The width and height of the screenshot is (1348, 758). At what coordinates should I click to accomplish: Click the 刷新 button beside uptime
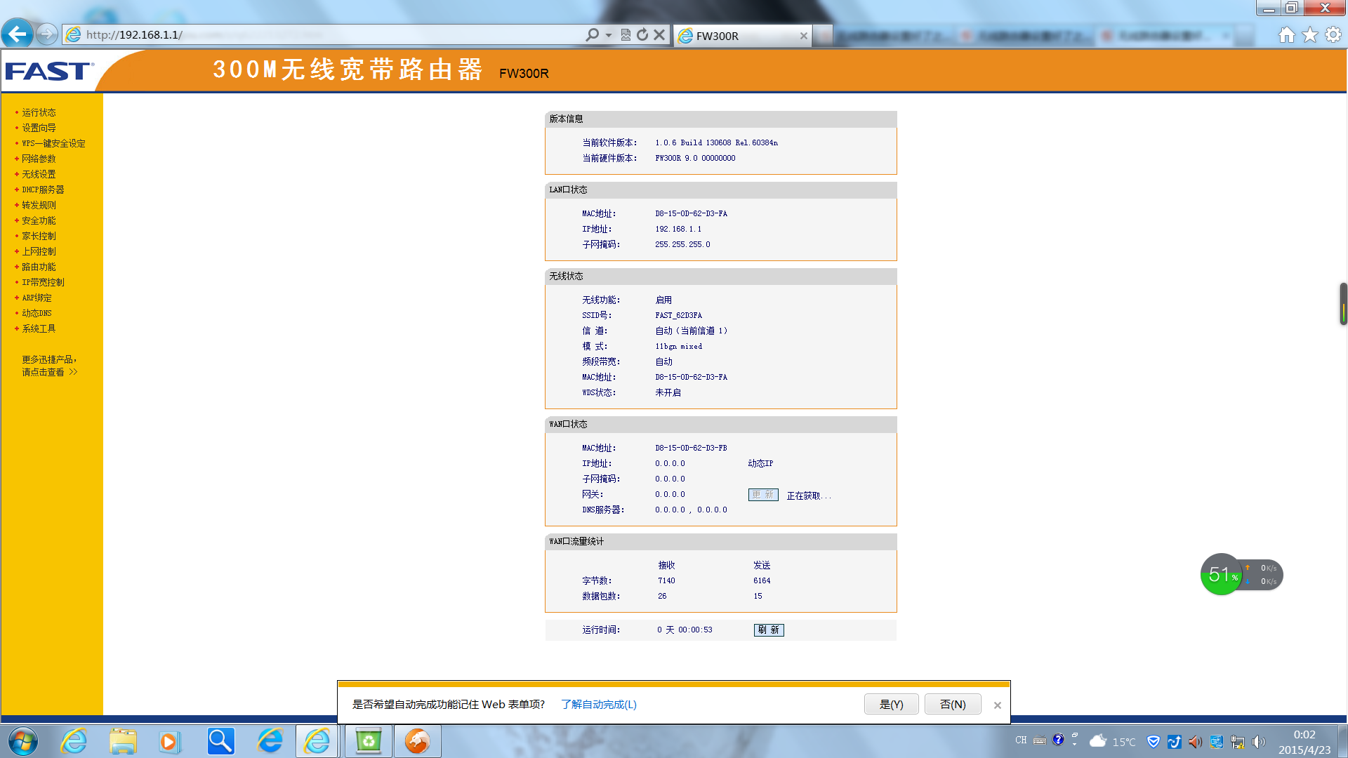(x=769, y=630)
